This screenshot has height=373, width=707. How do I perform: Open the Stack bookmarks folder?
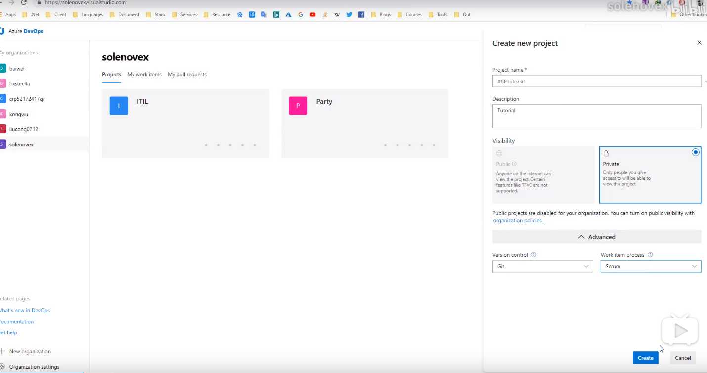(x=156, y=15)
